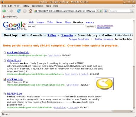Open the Back history dropdown arrow
The width and height of the screenshot is (136, 117).
[8, 11]
